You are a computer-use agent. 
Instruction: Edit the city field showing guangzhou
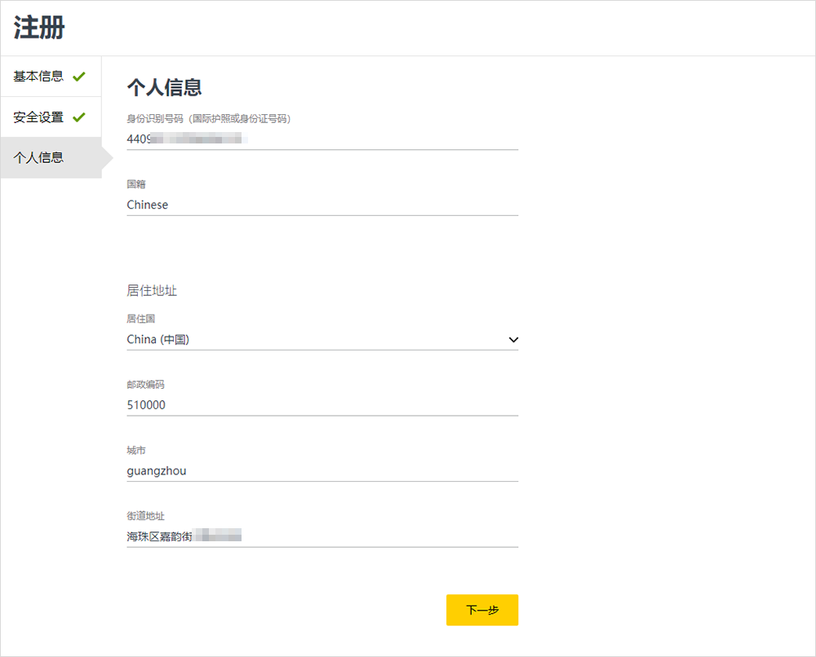pos(322,471)
